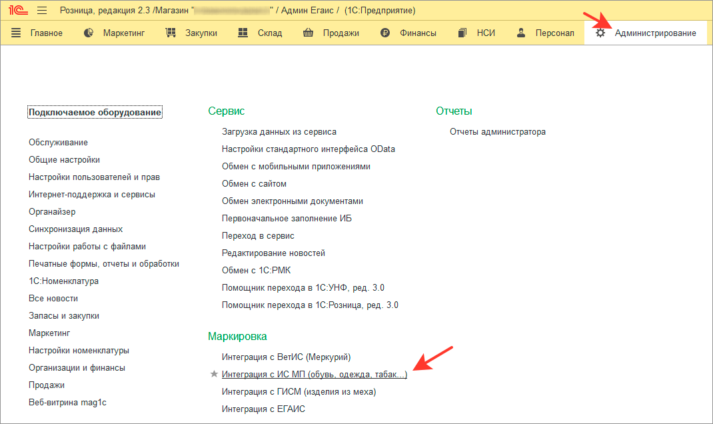The image size is (713, 424).
Task: Open the Продажи settings link in left list
Action: coord(47,385)
